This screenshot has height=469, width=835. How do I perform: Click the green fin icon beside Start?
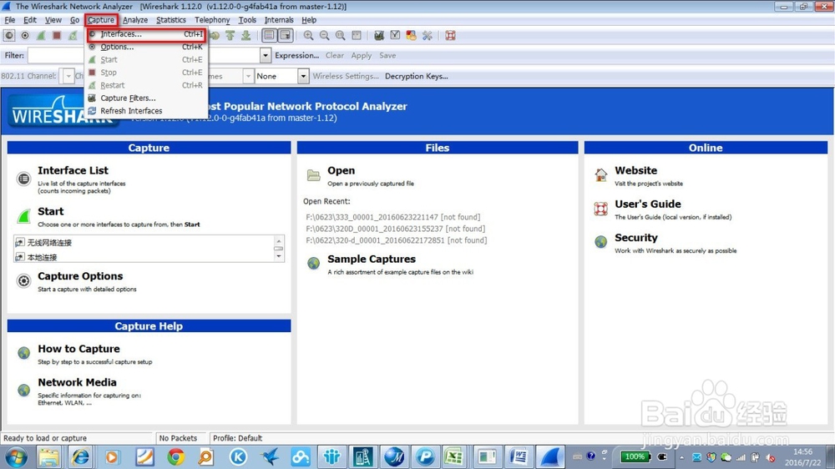[23, 216]
